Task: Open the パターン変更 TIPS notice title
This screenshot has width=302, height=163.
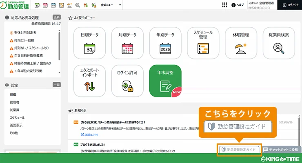Action: coord(113,122)
